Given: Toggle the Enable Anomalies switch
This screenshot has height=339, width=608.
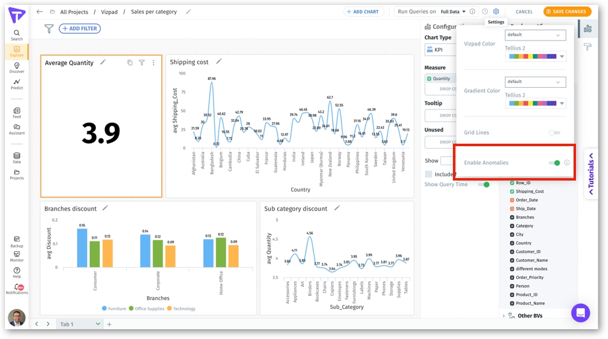Looking at the screenshot, I should (x=554, y=163).
